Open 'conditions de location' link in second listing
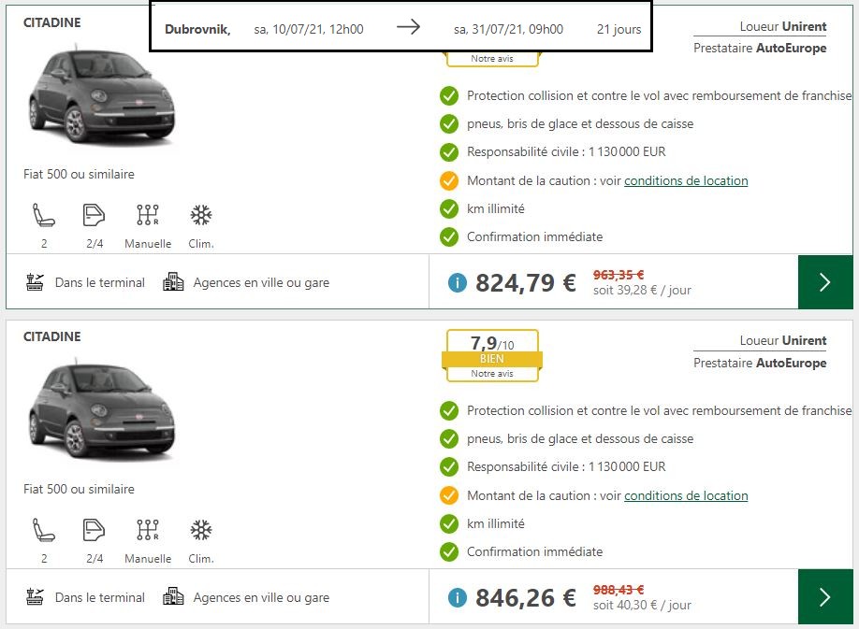This screenshot has width=859, height=629. [686, 495]
